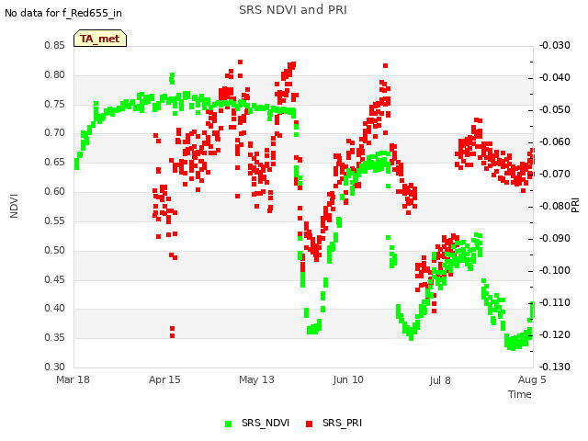Click the red SRS_PRI legend swatch
This screenshot has height=441, width=588.
tap(310, 424)
